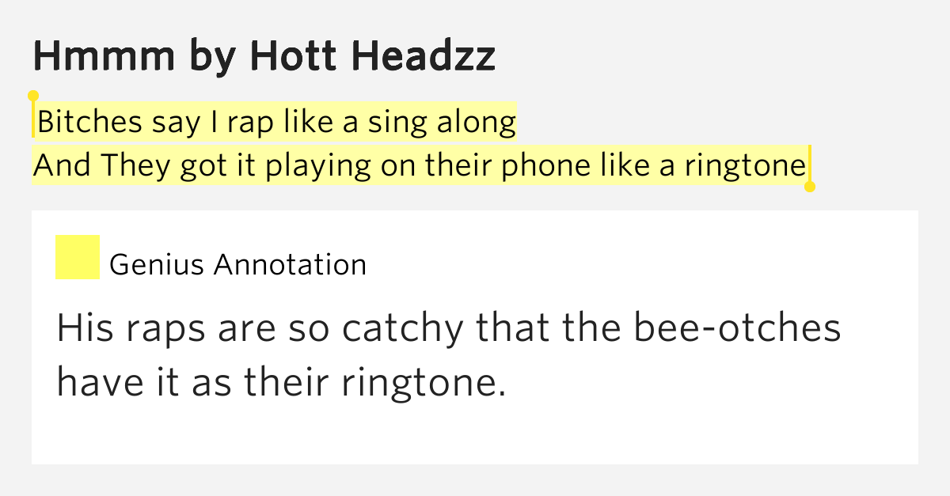The width and height of the screenshot is (950, 496).
Task: Click the yellow Genius Annotation square icon
Action: coord(77,257)
